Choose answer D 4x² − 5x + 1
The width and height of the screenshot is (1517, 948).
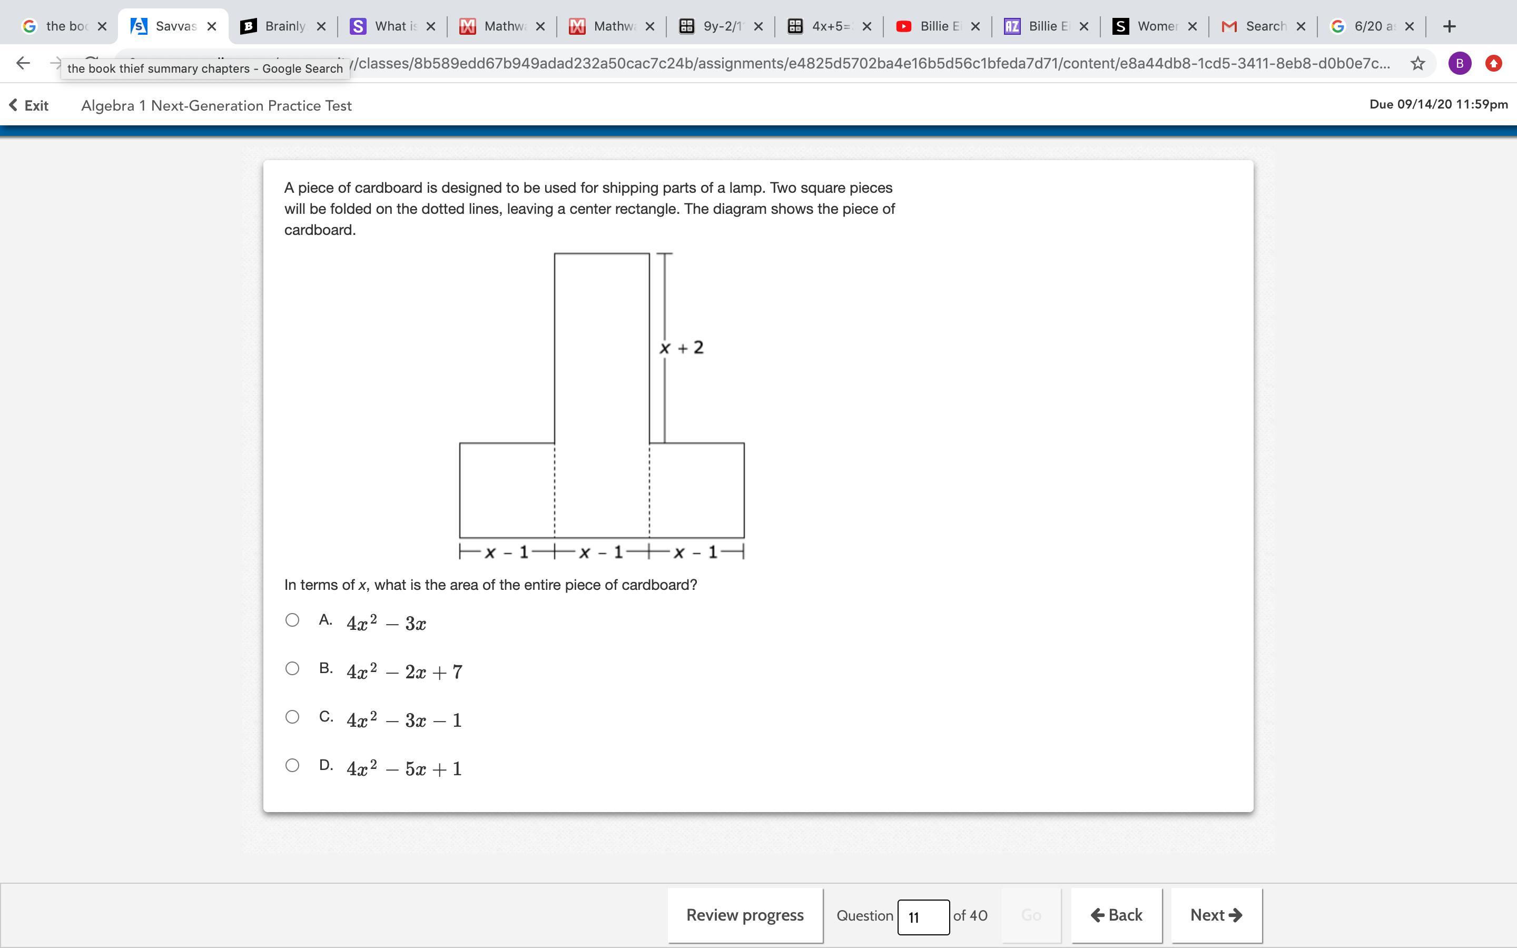tap(292, 765)
